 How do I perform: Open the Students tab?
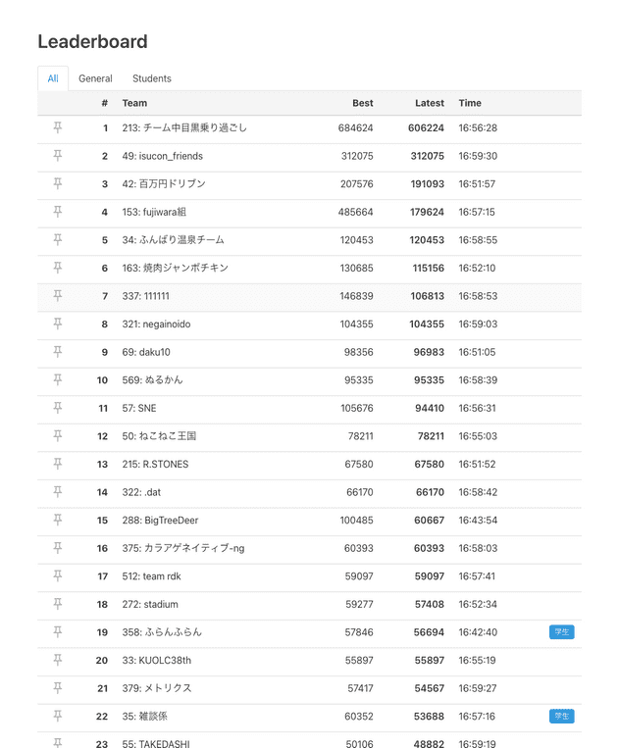[152, 78]
